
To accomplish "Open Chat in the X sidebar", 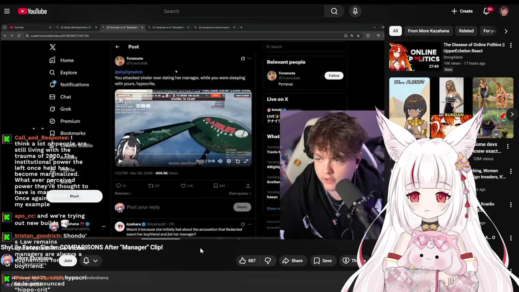I will pos(60,97).
